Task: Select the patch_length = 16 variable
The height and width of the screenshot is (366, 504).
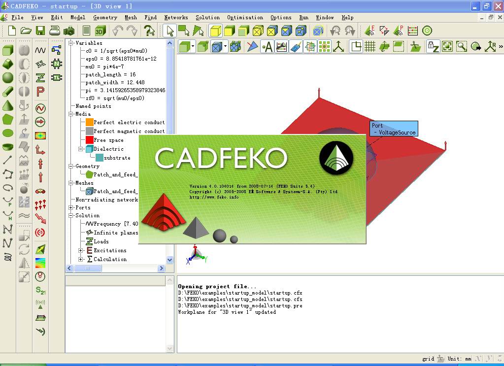Action: click(110, 74)
